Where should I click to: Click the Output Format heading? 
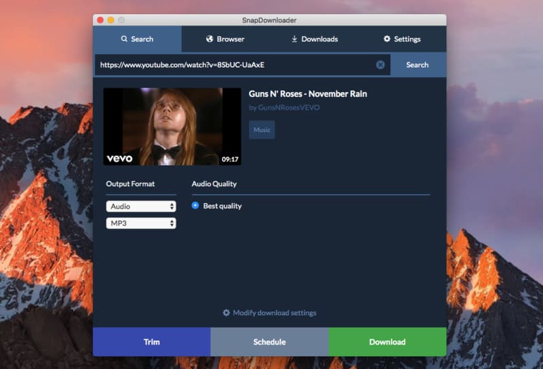[130, 183]
